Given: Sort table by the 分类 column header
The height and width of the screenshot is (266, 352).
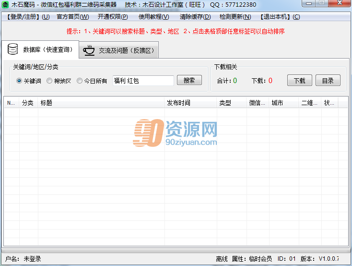Looking at the screenshot, I should tap(28, 103).
